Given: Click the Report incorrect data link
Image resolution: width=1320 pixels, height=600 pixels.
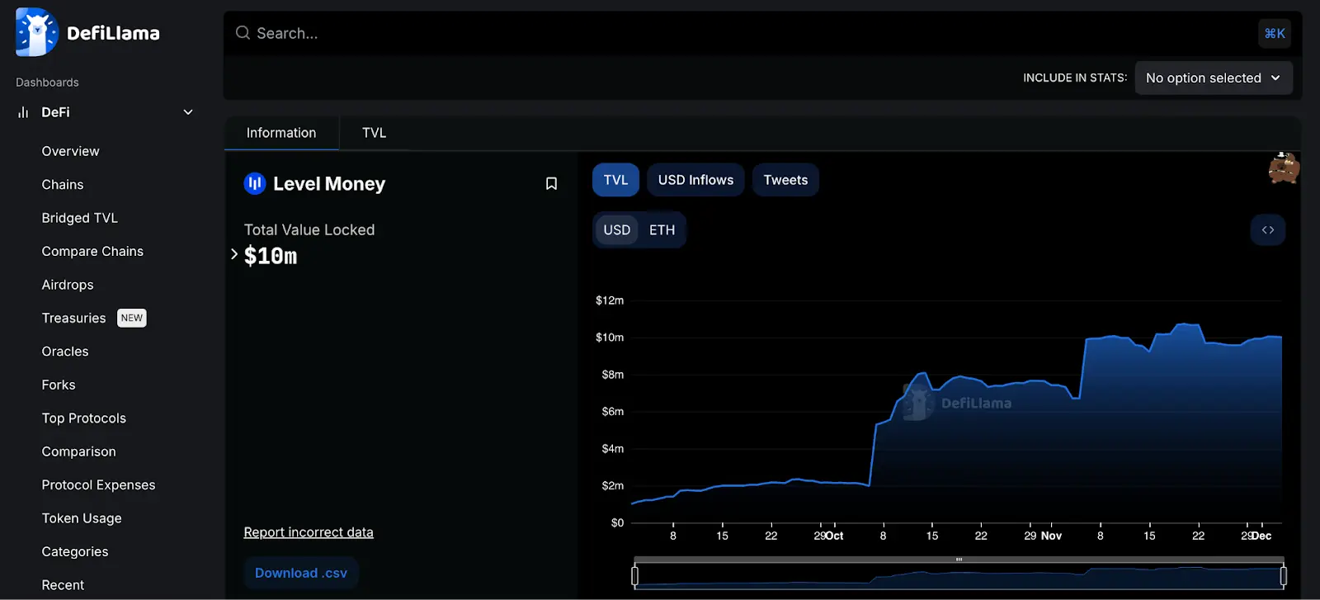Looking at the screenshot, I should (x=309, y=532).
